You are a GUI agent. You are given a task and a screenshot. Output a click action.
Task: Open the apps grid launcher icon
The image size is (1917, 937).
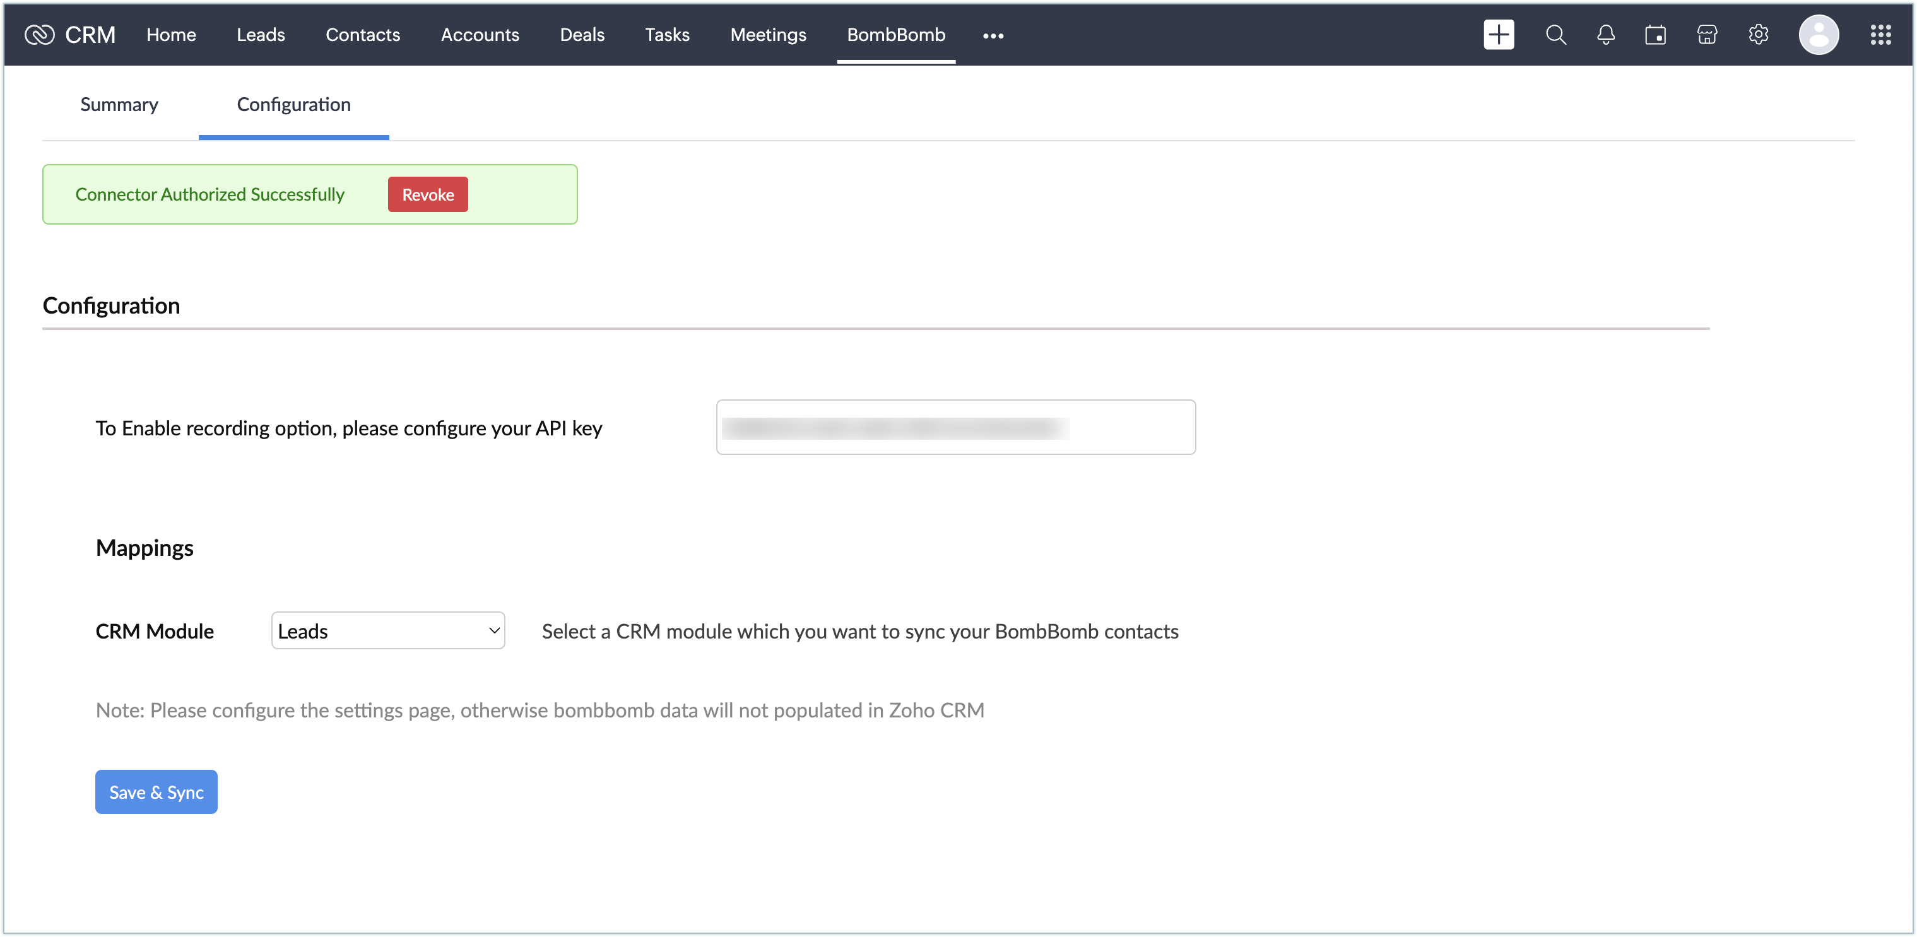click(1880, 35)
